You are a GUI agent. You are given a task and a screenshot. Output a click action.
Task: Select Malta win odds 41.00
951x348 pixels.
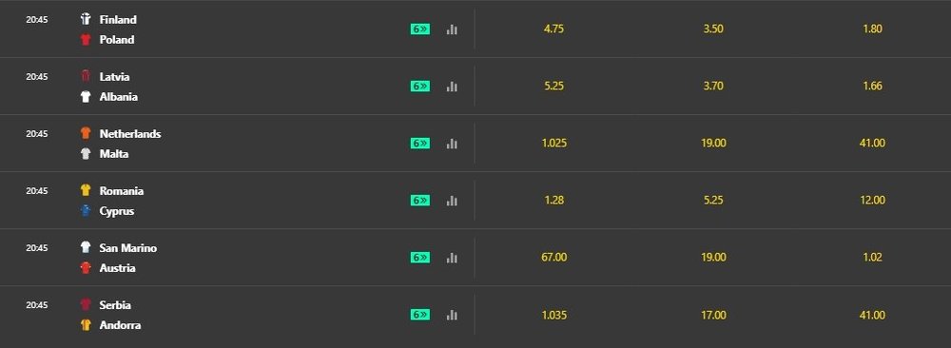coord(872,143)
